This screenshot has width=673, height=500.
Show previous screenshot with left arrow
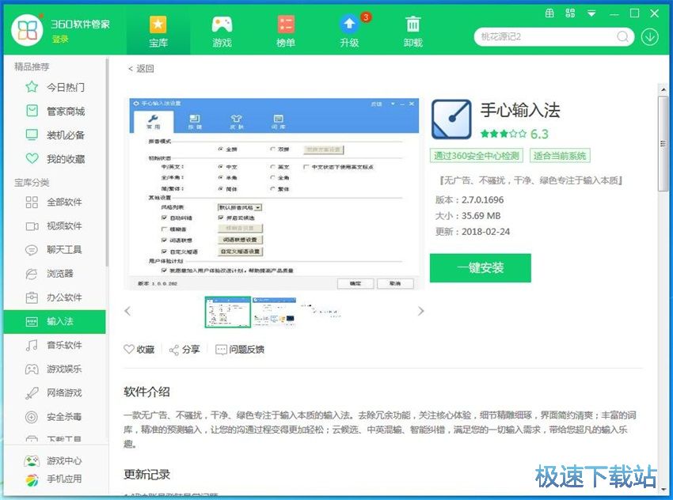[x=127, y=312]
